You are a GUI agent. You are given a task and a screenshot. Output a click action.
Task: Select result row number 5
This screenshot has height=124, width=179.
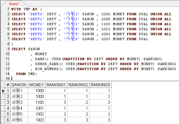pos(8,114)
